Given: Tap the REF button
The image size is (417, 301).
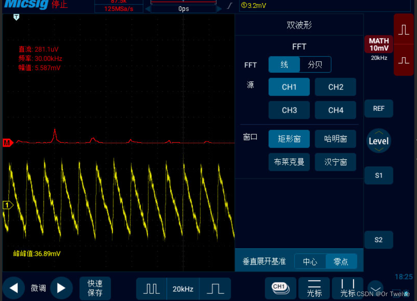Looking at the screenshot, I should click(379, 109).
